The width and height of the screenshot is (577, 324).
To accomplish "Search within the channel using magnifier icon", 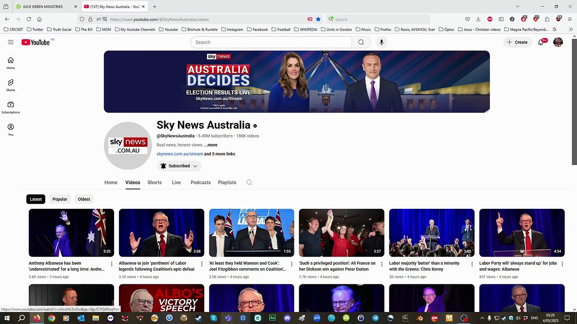I will (x=249, y=183).
